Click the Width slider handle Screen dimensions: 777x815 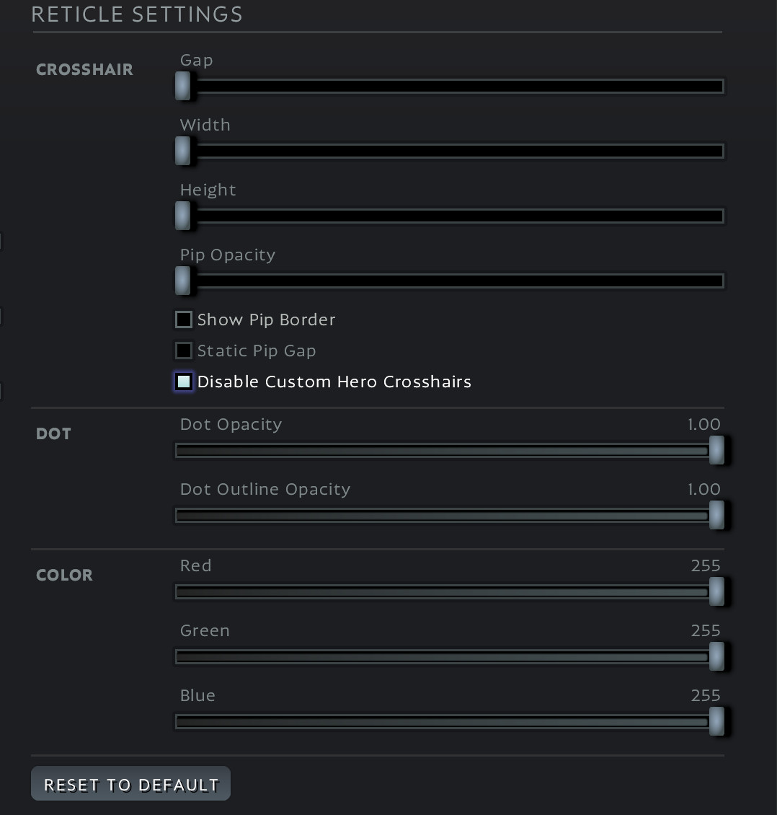coord(183,151)
